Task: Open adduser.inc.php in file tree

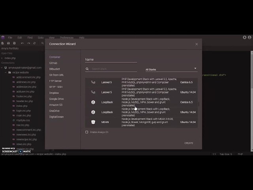Action: [x=25, y=91]
